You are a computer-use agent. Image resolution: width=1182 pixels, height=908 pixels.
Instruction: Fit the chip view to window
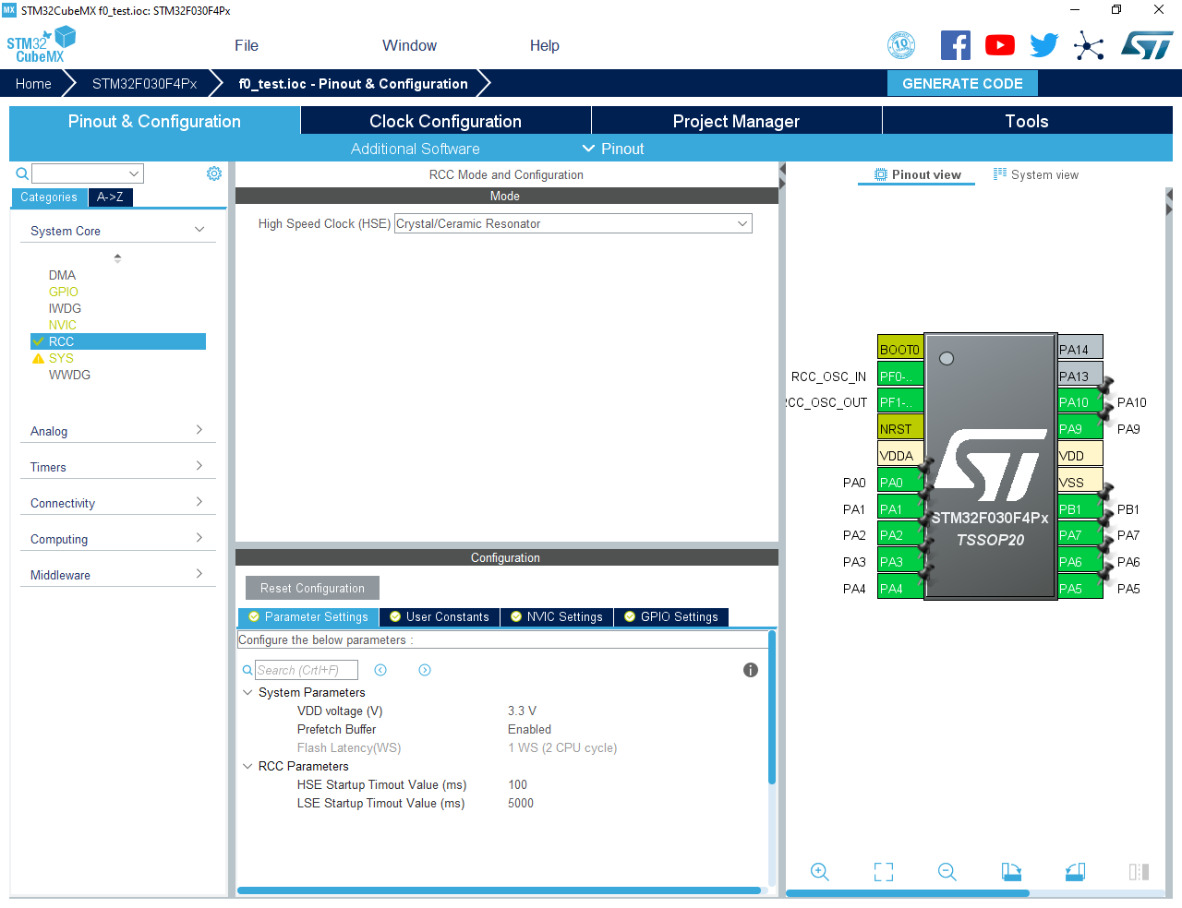[x=884, y=872]
